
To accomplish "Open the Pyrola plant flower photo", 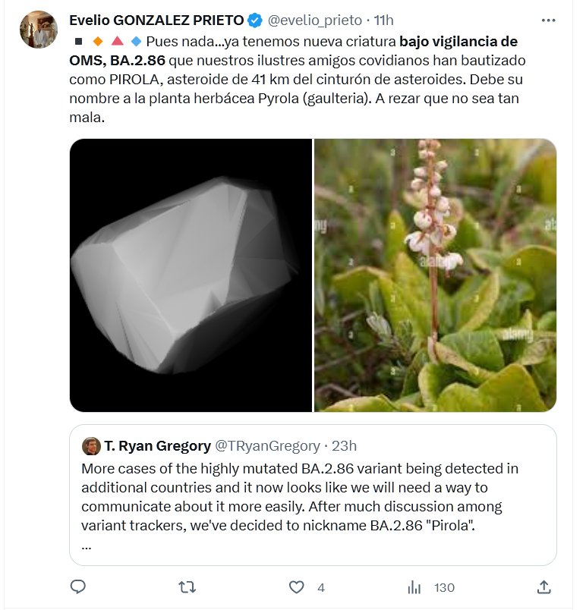I will pyautogui.click(x=435, y=275).
